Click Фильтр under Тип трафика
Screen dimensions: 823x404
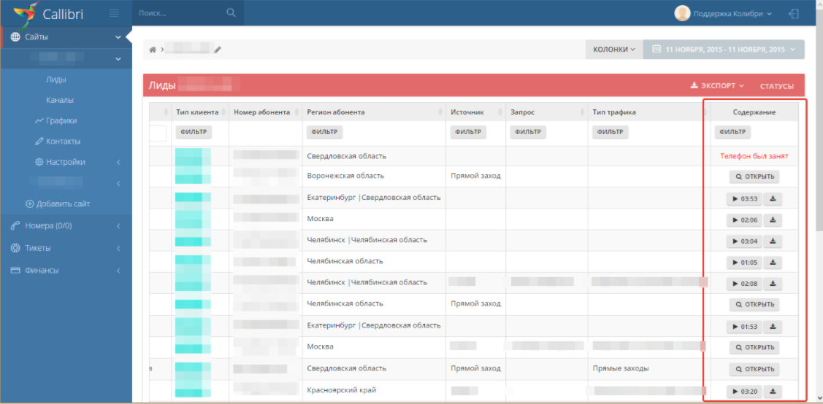coord(610,133)
